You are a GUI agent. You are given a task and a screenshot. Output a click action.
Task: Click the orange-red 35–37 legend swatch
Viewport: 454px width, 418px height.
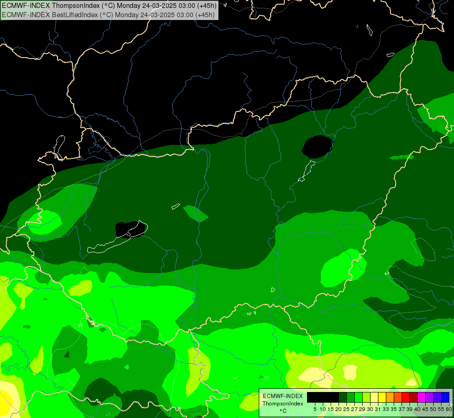(x=398, y=397)
